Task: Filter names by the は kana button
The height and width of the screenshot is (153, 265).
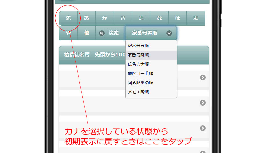Action: 178,18
